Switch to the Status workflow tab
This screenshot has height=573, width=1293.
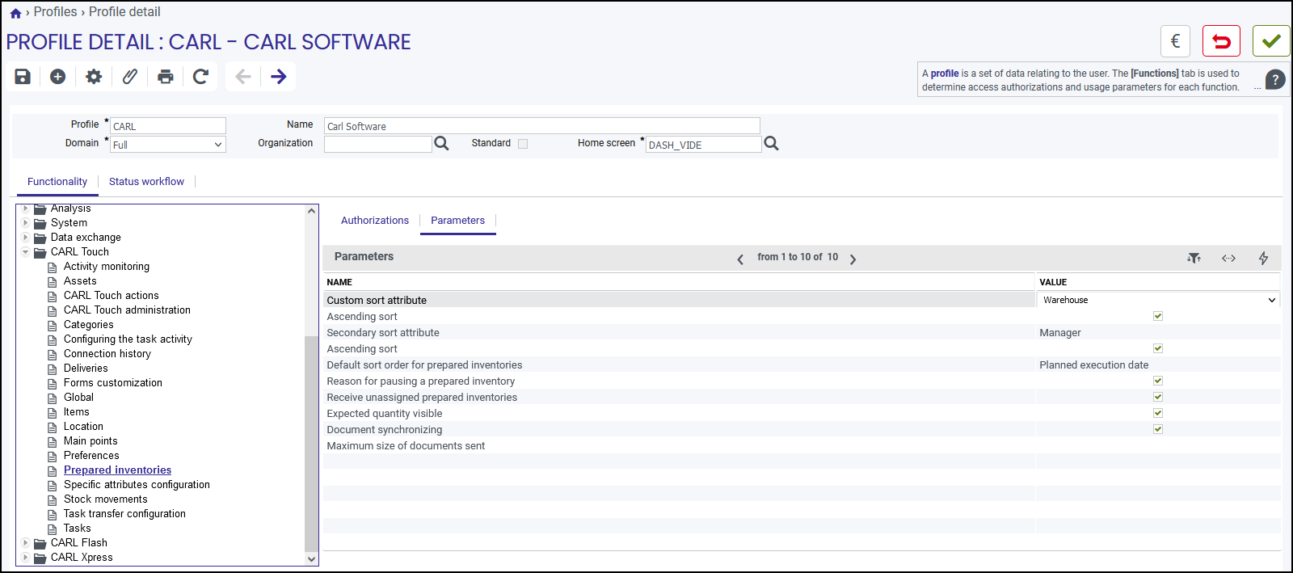point(146,182)
